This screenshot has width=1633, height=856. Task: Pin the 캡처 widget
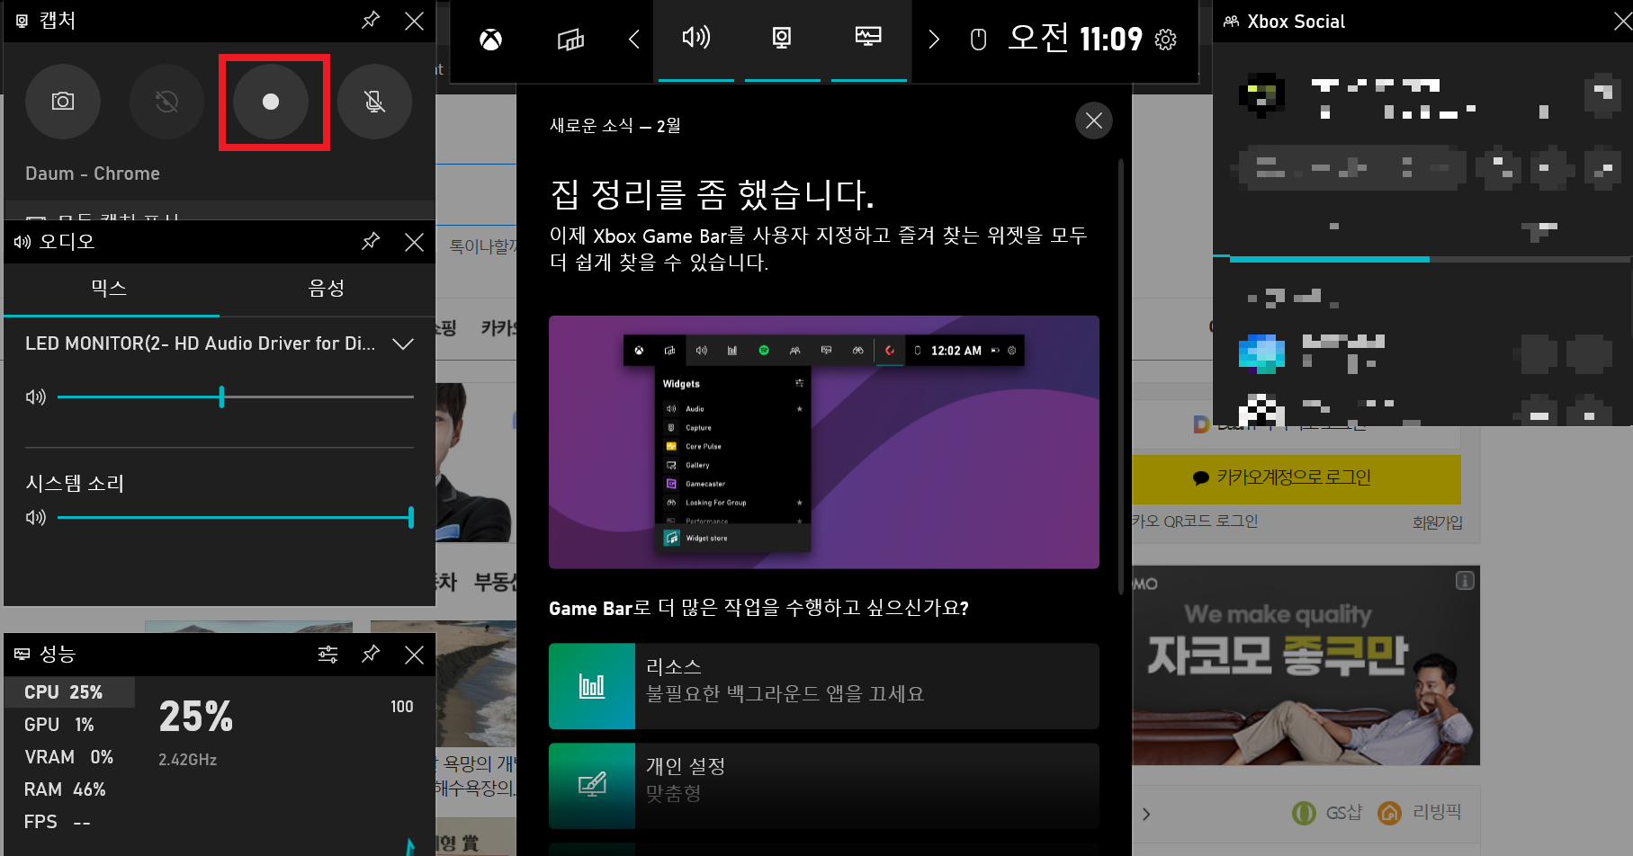(x=371, y=21)
